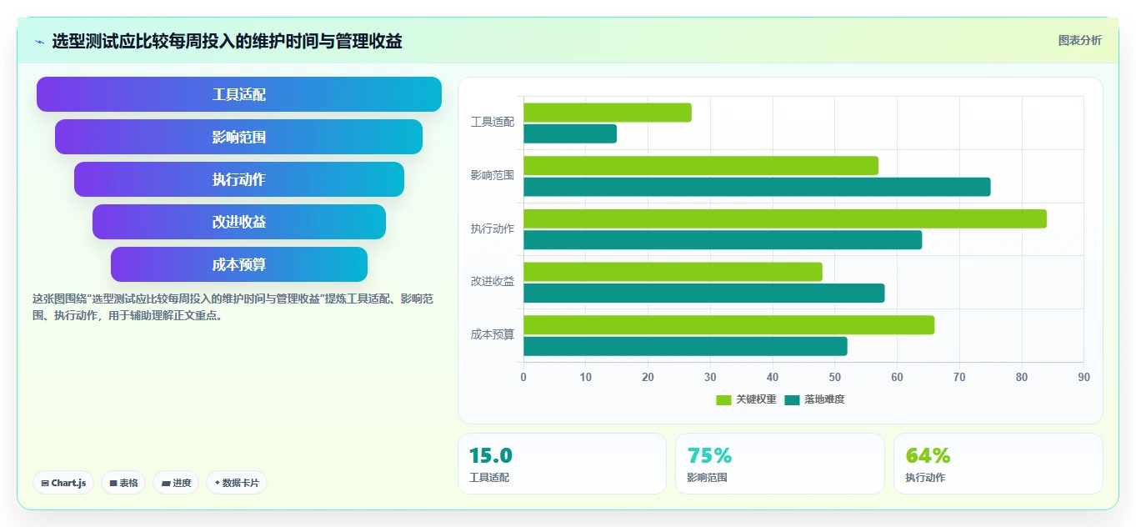This screenshot has height=527, width=1136.
Task: Click the 成本预算 y-axis label
Action: [493, 334]
